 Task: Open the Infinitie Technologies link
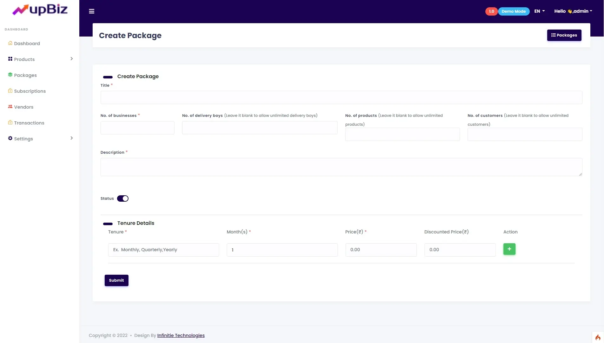181,335
